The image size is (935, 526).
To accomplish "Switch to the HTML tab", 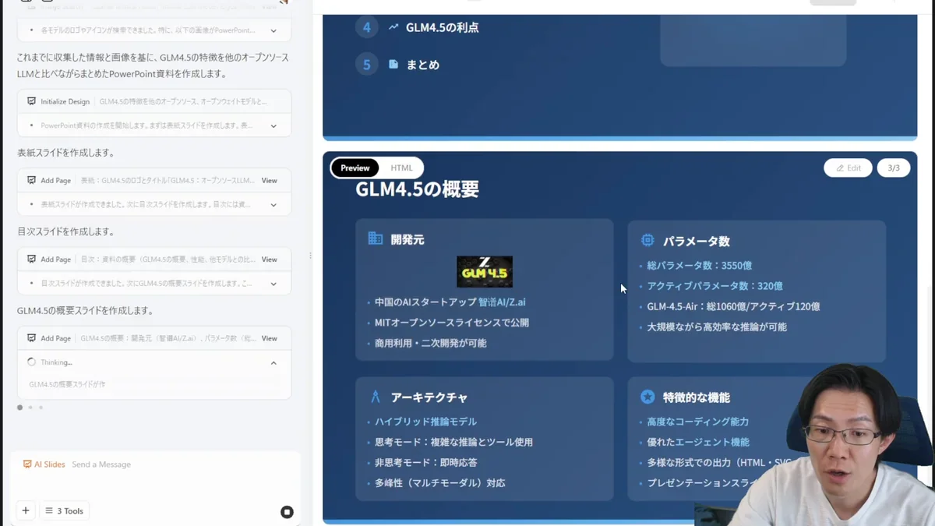I will click(401, 168).
